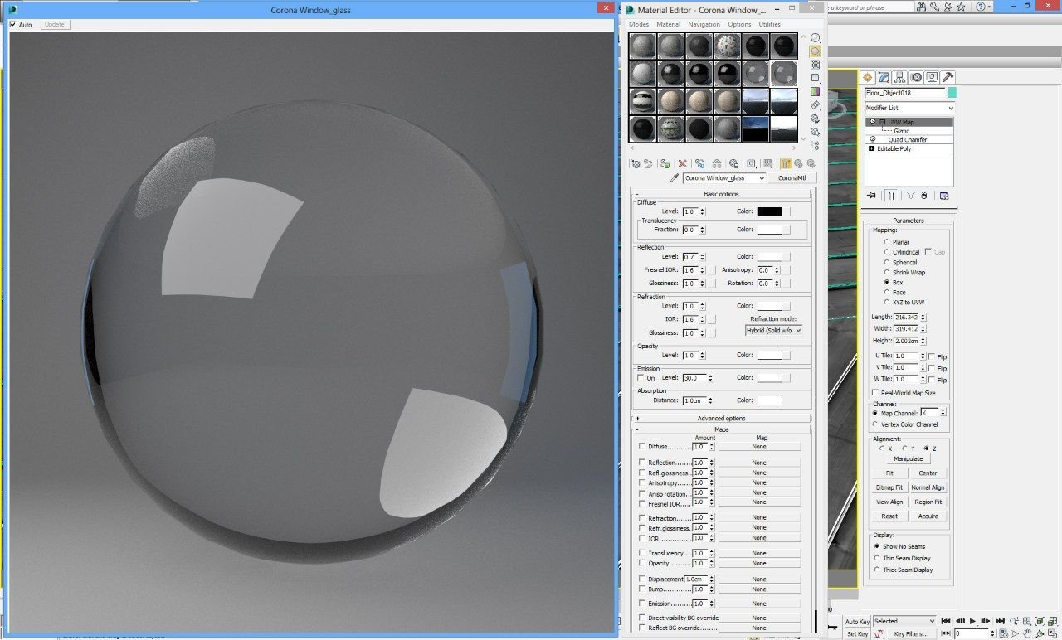The height and width of the screenshot is (640, 1062).
Task: Open the Hierarchy tab in command panel
Action: point(899,77)
